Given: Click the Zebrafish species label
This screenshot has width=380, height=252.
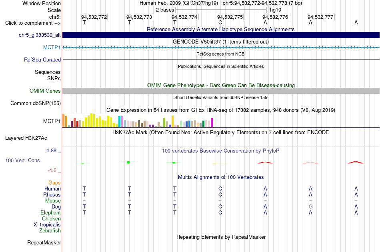Looking at the screenshot, I should [50, 231].
